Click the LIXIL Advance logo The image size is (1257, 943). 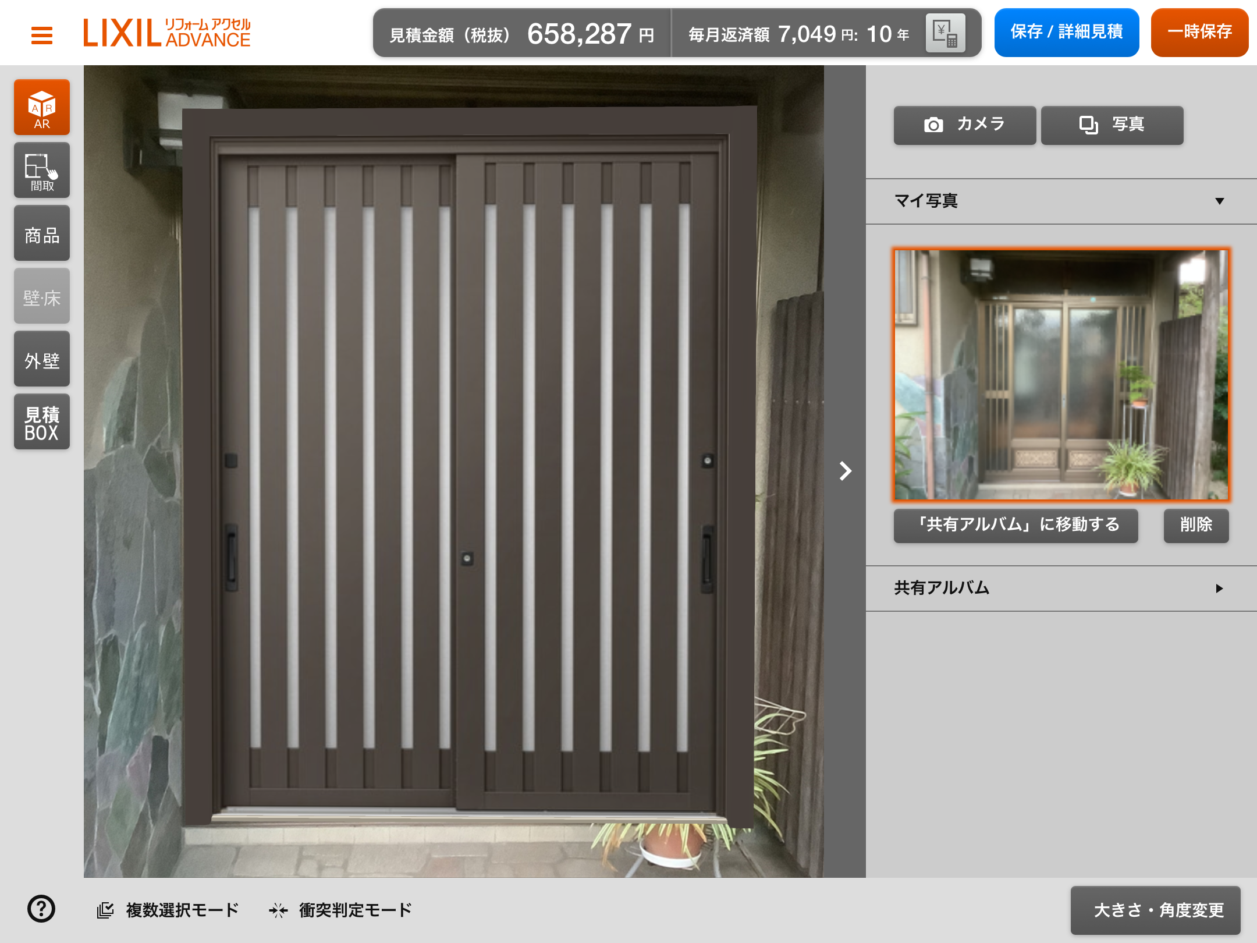[x=166, y=33]
